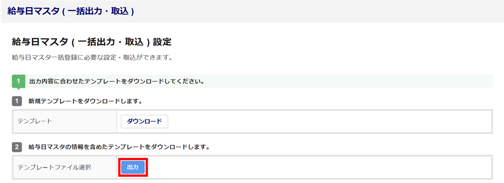Click the gray number 2 badge
504x183 pixels.
tap(17, 147)
